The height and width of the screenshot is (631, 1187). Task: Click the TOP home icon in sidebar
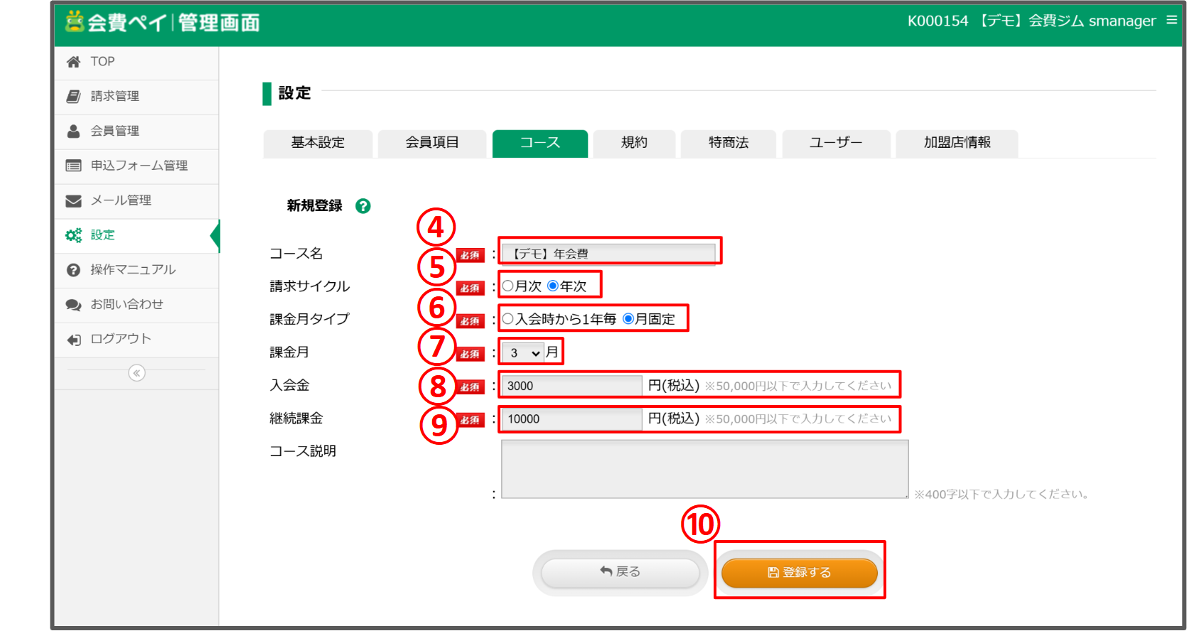click(73, 62)
